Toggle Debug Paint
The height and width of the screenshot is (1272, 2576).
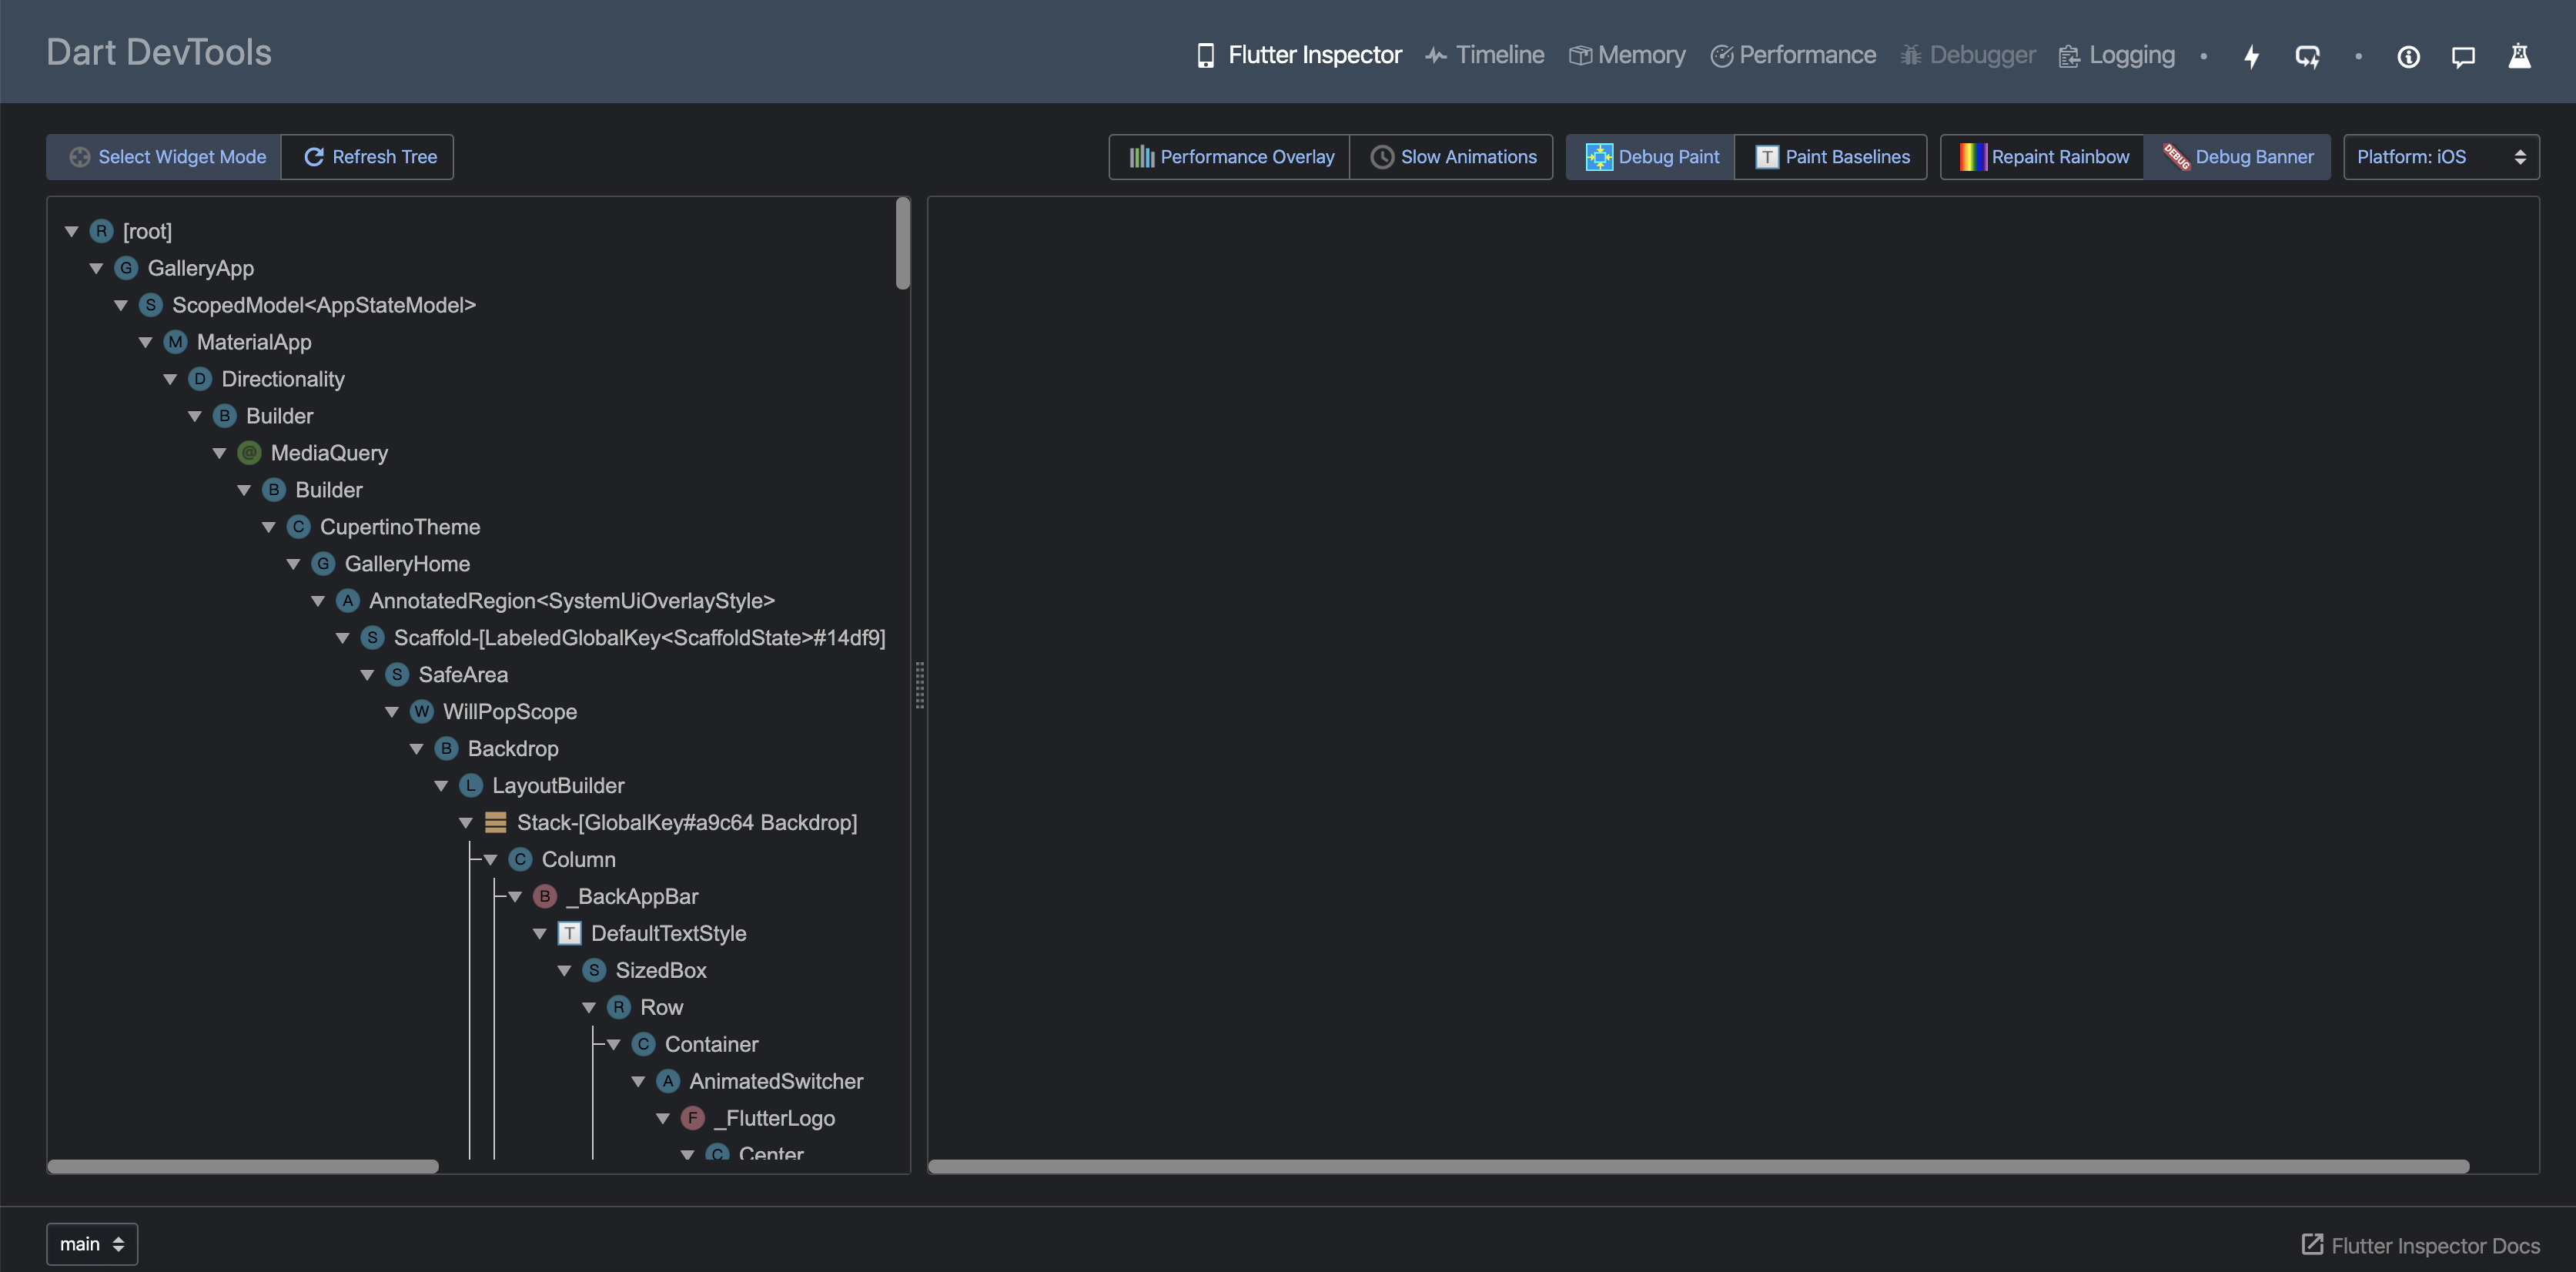pyautogui.click(x=1651, y=157)
